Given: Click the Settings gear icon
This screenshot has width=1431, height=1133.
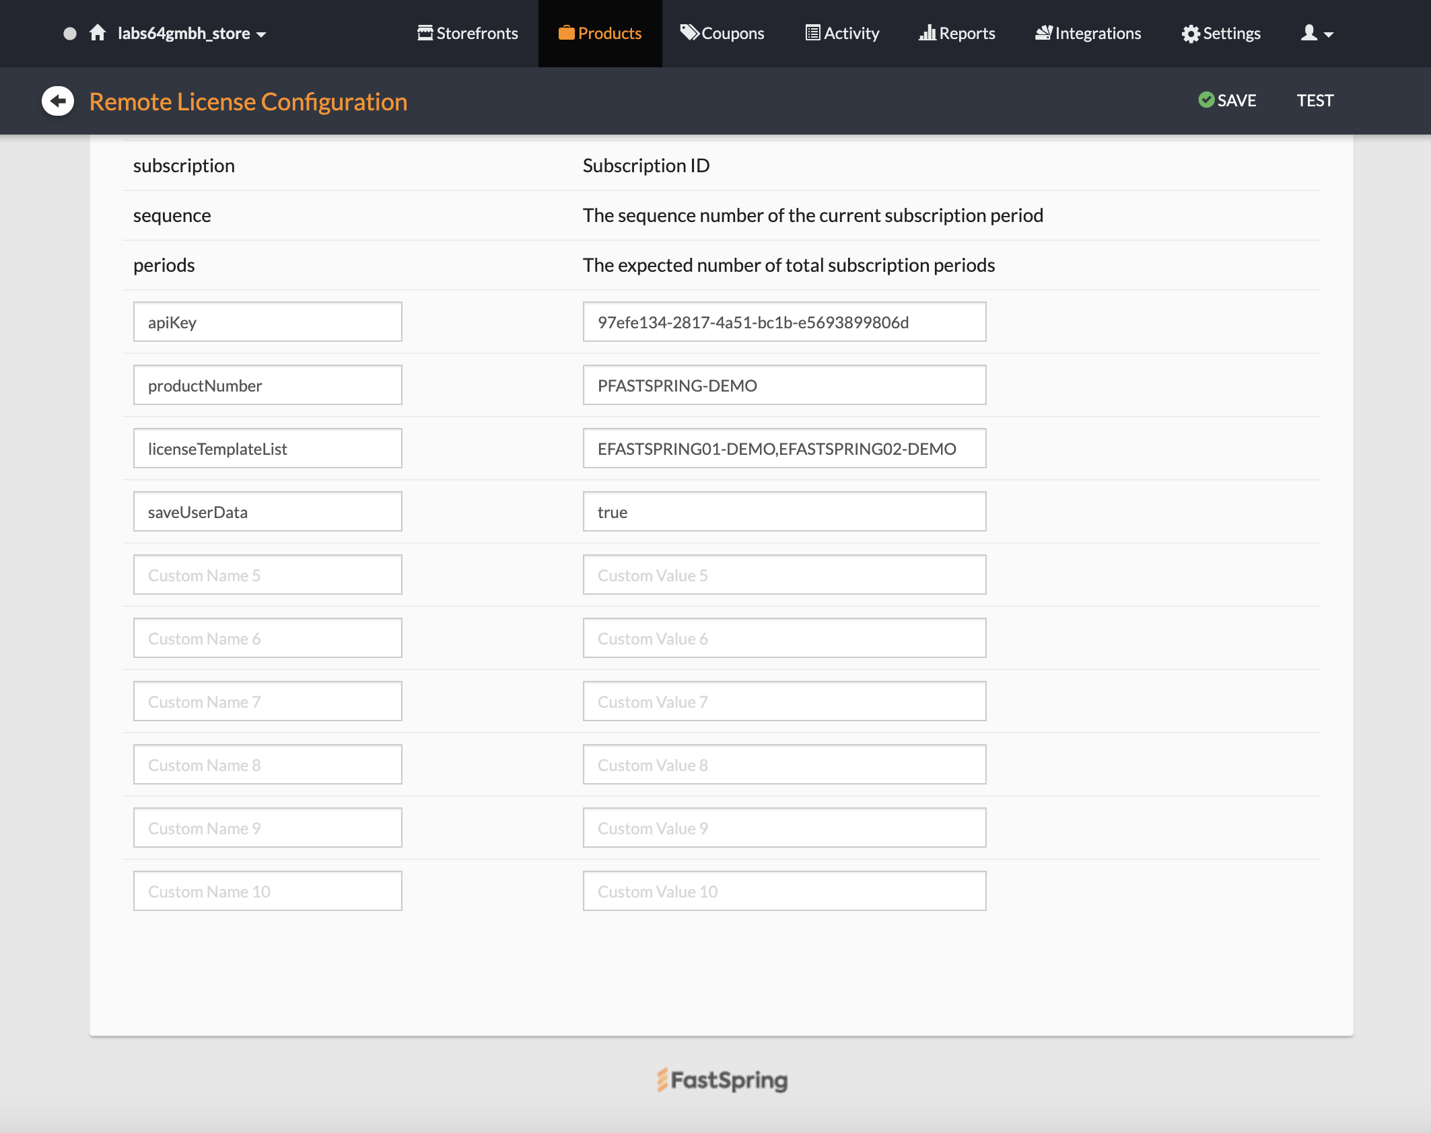Looking at the screenshot, I should coord(1191,34).
